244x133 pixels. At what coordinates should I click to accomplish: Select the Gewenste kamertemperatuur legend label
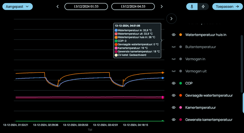(x=209, y=120)
